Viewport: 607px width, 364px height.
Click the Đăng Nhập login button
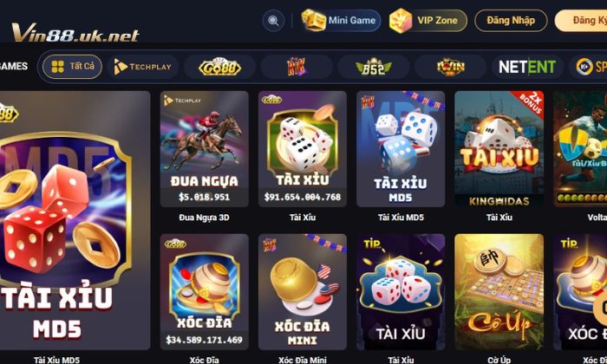point(511,21)
